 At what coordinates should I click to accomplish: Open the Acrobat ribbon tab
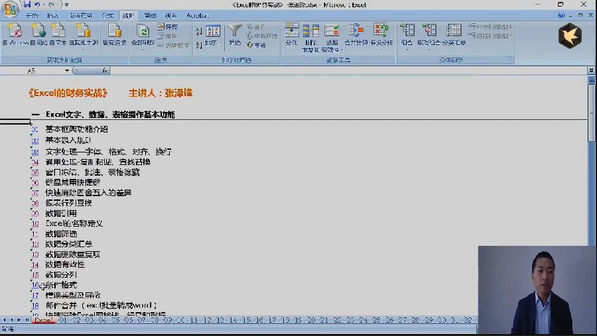[197, 16]
